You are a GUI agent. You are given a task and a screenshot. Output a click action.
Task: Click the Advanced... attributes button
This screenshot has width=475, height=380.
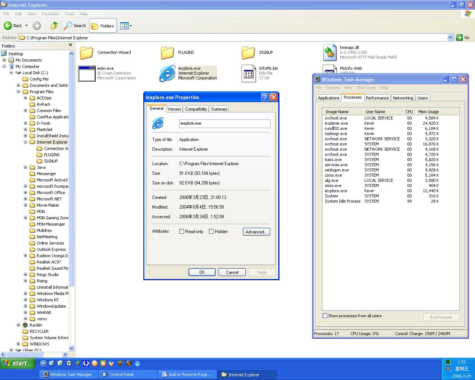click(256, 232)
